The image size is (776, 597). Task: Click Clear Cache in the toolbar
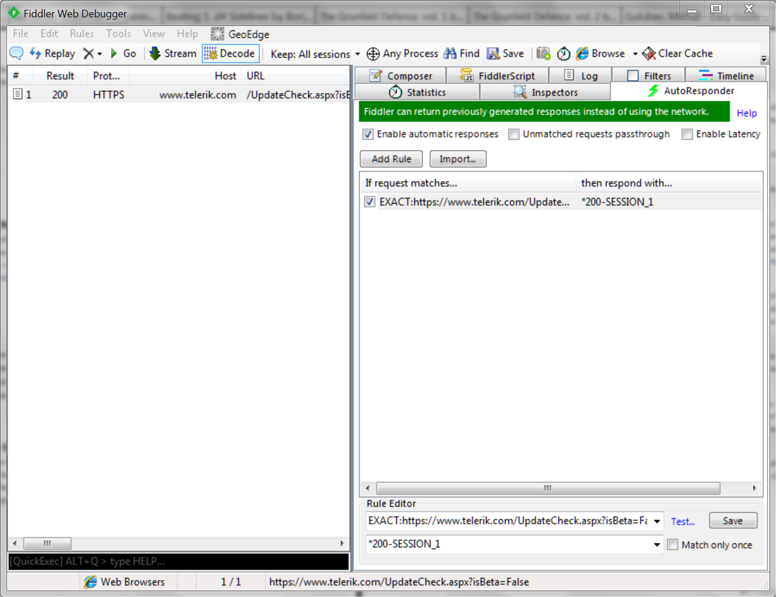click(x=678, y=54)
